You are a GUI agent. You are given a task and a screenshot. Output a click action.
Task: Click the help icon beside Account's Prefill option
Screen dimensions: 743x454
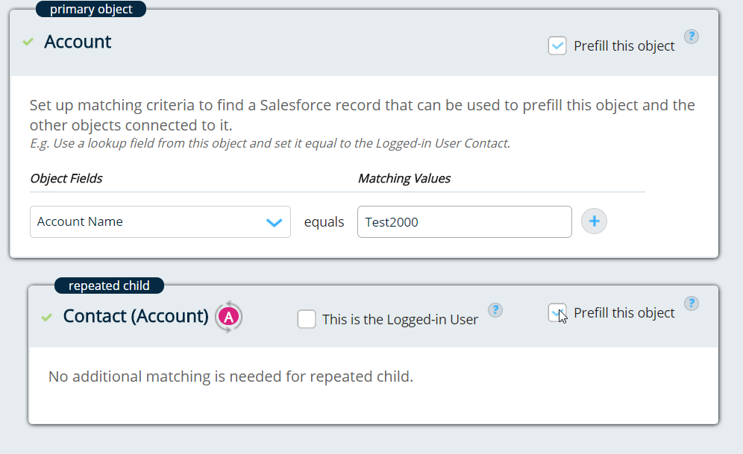692,37
